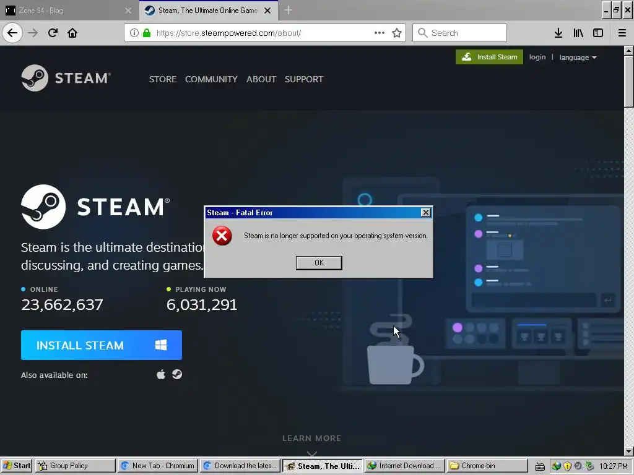The height and width of the screenshot is (475, 634).
Task: Click the large Steam logo on page
Action: point(95,207)
